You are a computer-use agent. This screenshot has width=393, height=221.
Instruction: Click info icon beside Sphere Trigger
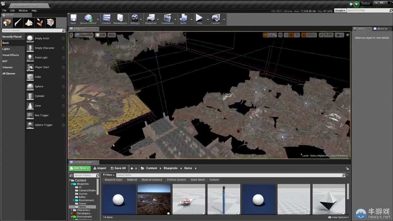point(63,125)
